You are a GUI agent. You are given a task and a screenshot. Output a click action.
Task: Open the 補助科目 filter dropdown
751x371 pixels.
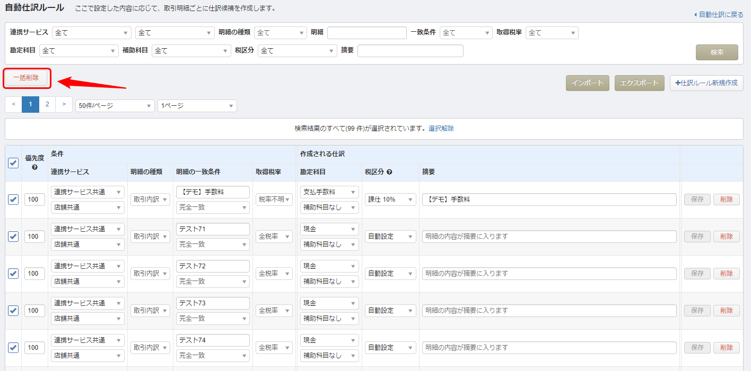coord(191,51)
